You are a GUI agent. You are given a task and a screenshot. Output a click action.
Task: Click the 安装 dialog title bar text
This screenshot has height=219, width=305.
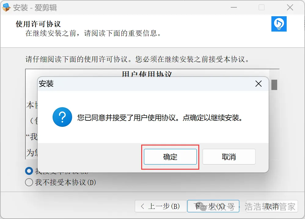(46, 84)
